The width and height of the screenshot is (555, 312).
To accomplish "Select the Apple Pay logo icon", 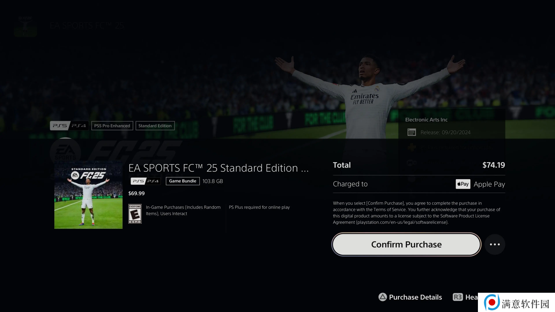I will pos(463,184).
